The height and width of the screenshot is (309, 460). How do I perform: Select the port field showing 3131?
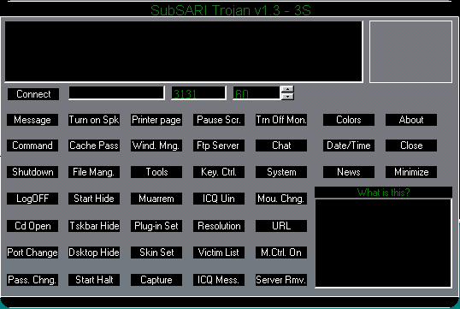[198, 93]
